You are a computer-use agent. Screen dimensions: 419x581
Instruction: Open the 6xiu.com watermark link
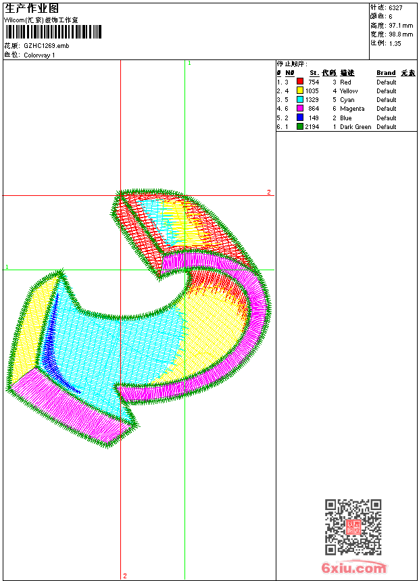click(354, 568)
